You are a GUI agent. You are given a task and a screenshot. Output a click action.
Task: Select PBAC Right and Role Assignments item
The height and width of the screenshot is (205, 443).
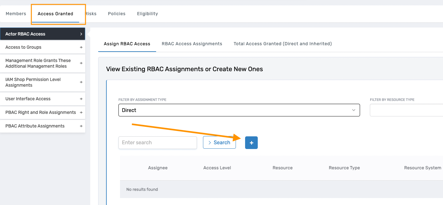[42, 113]
